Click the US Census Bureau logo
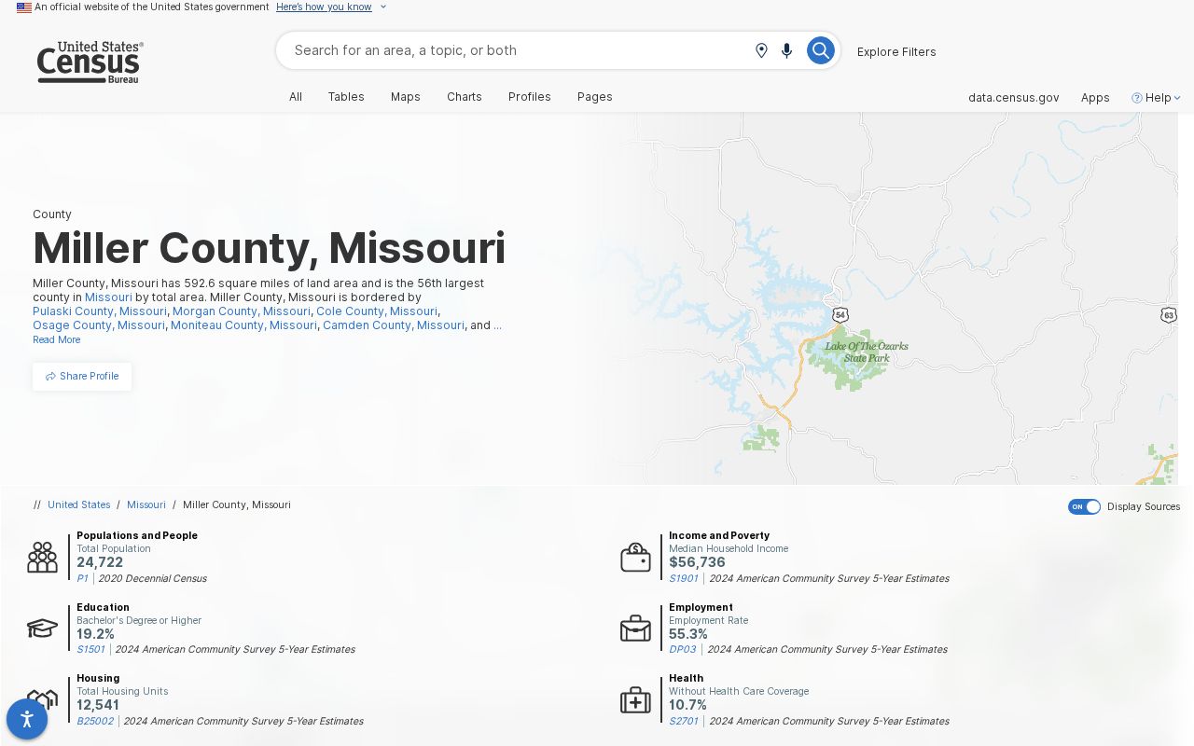This screenshot has width=1194, height=746. (x=90, y=62)
